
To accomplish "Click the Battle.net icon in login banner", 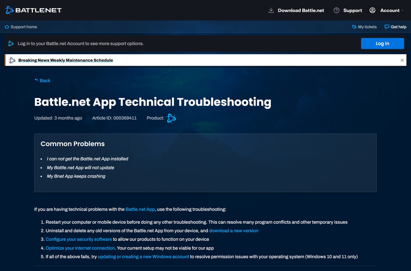I will pos(11,43).
